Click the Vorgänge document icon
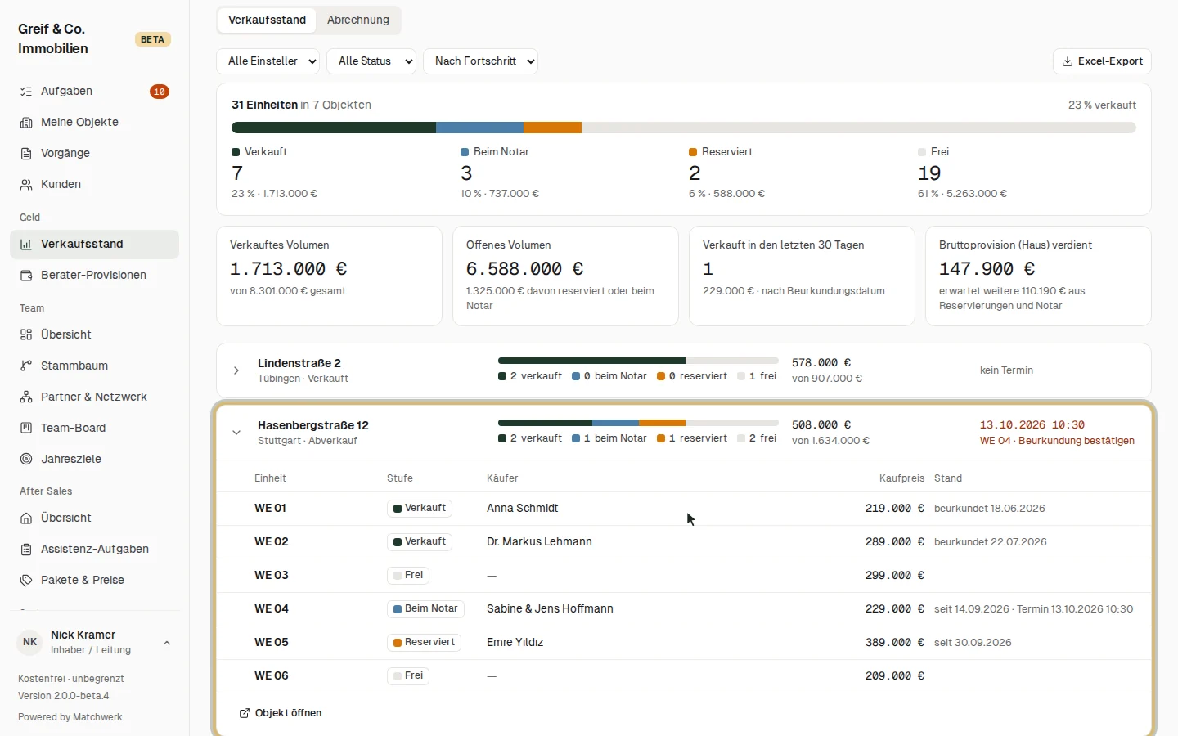 coord(26,154)
